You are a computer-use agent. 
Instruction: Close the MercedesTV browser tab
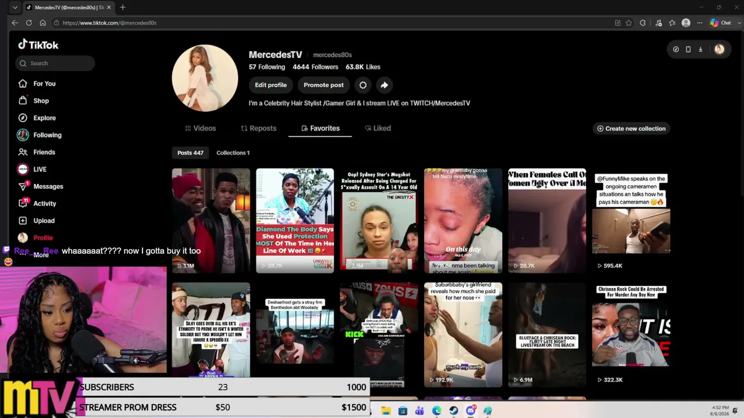pyautogui.click(x=109, y=8)
